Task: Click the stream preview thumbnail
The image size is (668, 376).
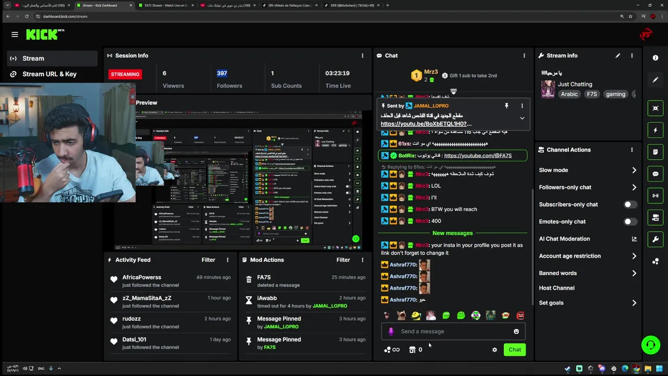Action: (x=238, y=181)
